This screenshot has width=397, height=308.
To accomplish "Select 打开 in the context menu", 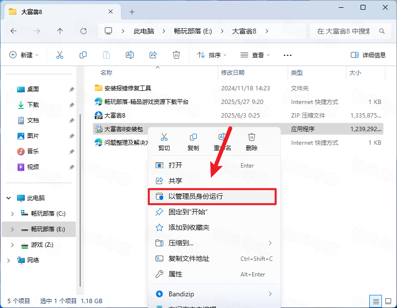I will 214,165.
